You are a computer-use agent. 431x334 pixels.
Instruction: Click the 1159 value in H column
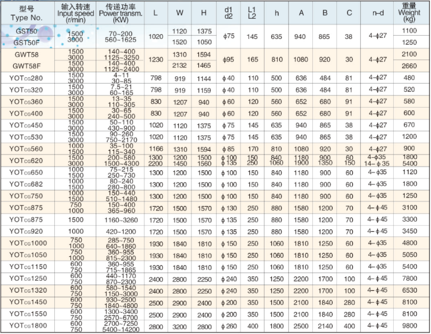204,91
